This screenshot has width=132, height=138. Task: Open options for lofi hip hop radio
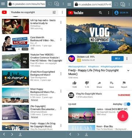tap(61, 22)
